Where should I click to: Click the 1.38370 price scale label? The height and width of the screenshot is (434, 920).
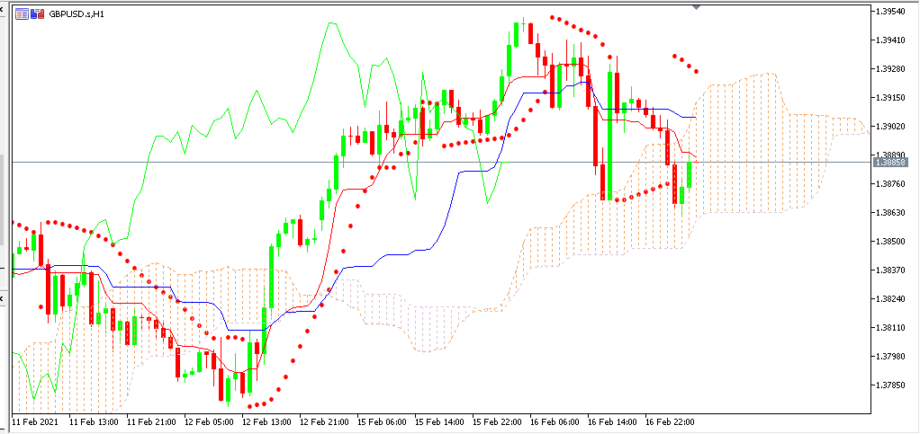(x=890, y=270)
